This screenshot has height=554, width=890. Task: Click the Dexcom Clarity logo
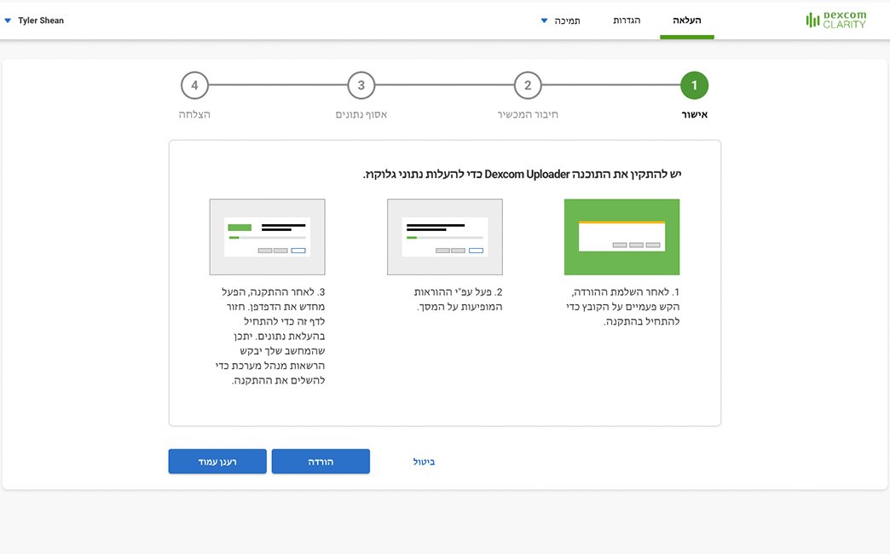[x=836, y=20]
